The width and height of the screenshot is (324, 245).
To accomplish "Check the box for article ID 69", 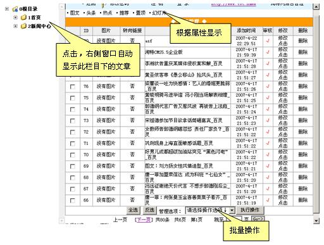I will tap(72, 166).
